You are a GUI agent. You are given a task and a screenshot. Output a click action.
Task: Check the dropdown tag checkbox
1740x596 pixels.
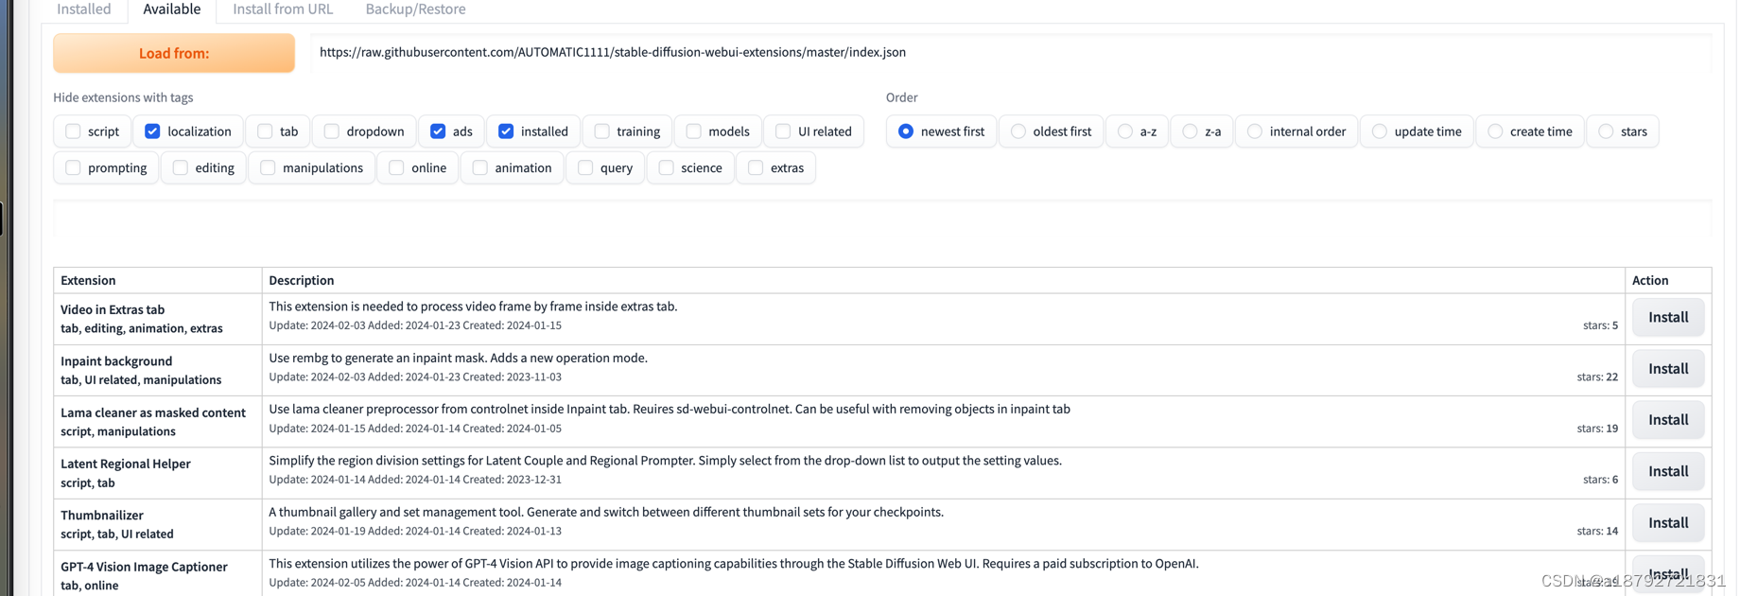332,131
